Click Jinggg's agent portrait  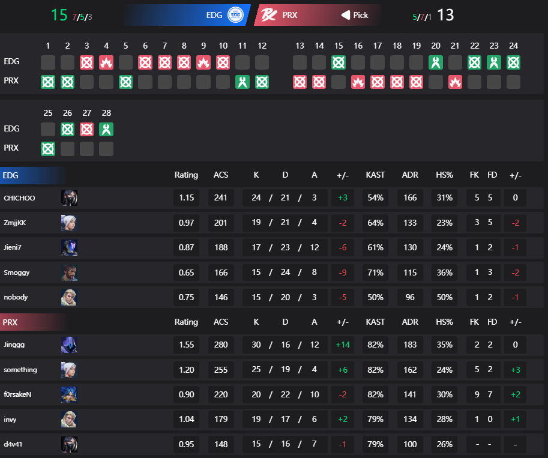click(69, 345)
